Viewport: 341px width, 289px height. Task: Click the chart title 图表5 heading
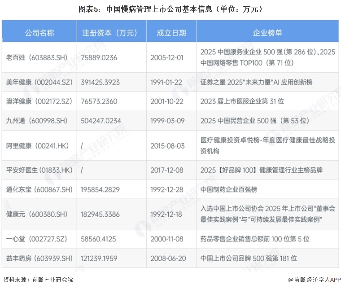170,9
